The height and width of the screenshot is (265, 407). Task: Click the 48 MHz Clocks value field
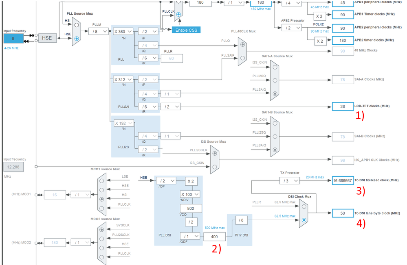click(x=343, y=51)
